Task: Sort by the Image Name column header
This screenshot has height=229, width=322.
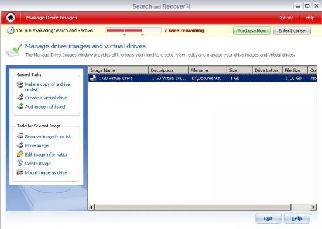Action: coord(118,70)
